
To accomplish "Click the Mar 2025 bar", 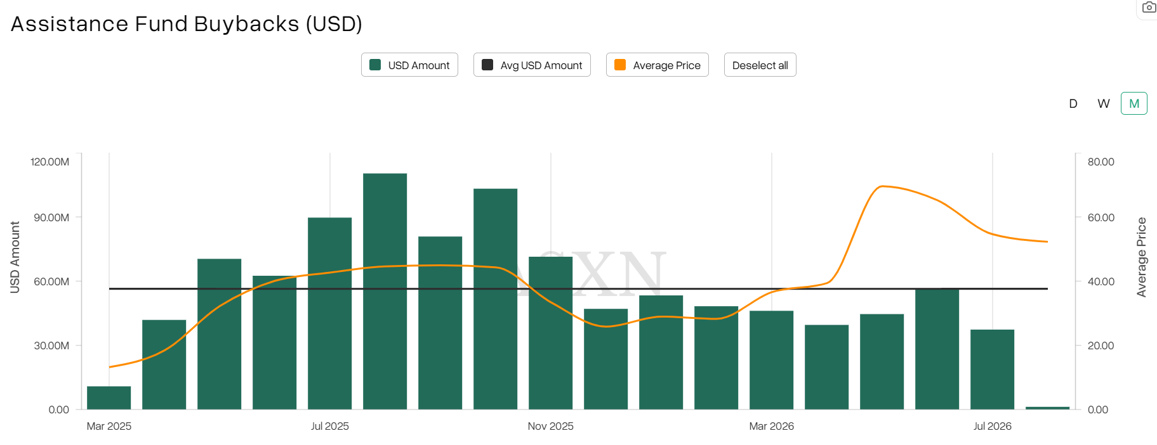I will [109, 397].
